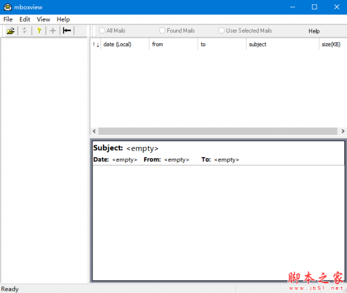Click the ! sort arrow column header
Image resolution: width=347 pixels, height=293 pixels.
pos(96,45)
